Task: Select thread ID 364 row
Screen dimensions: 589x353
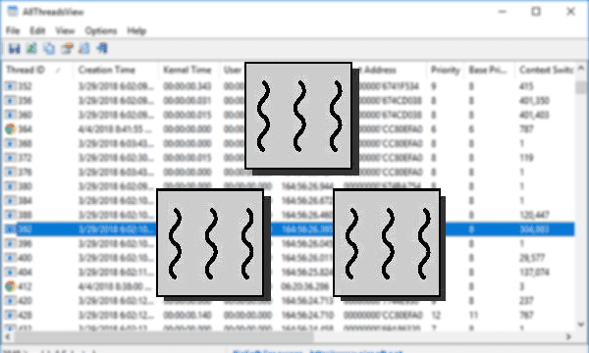Action: (290, 129)
